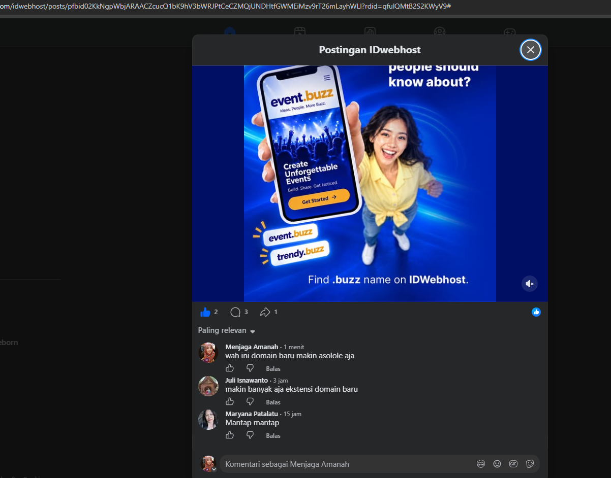611x478 pixels.
Task: Like Maryana Patalatu's comment
Action: pos(230,435)
